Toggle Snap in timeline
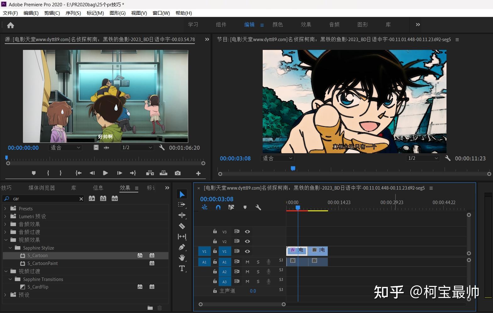 (x=218, y=207)
